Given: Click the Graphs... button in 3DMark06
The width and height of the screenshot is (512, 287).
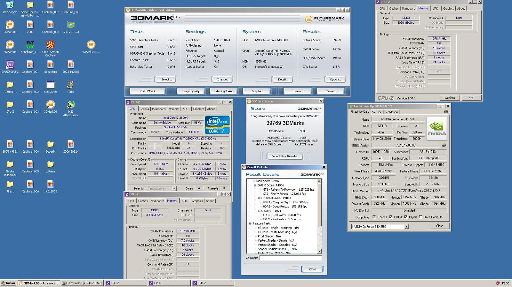Looking at the screenshot, I should 257,91.
